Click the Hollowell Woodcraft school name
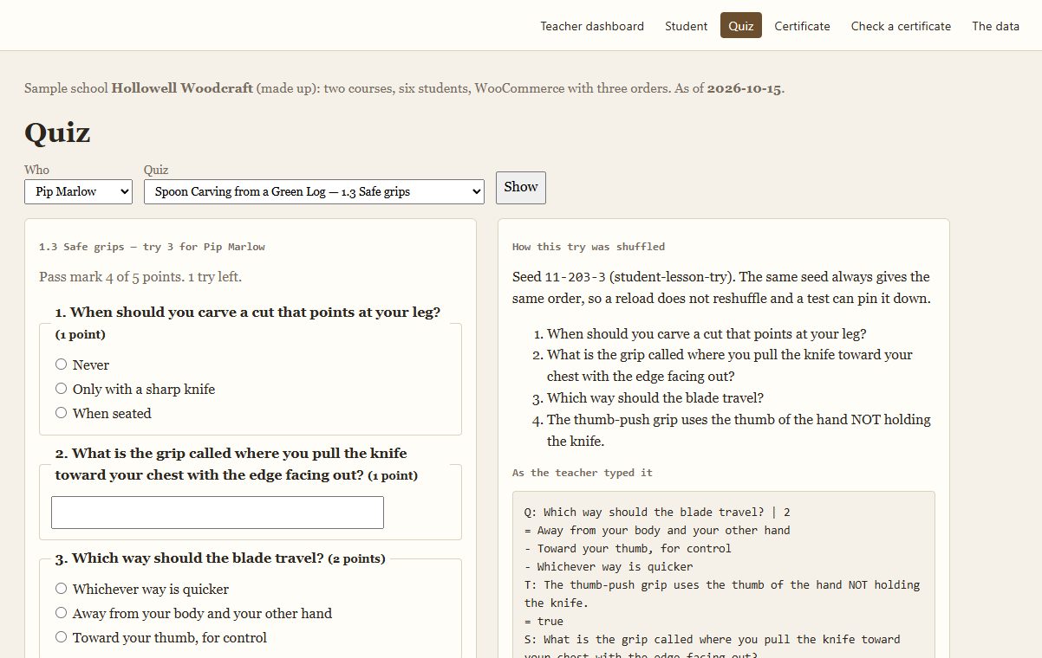The height and width of the screenshot is (658, 1042). point(182,88)
